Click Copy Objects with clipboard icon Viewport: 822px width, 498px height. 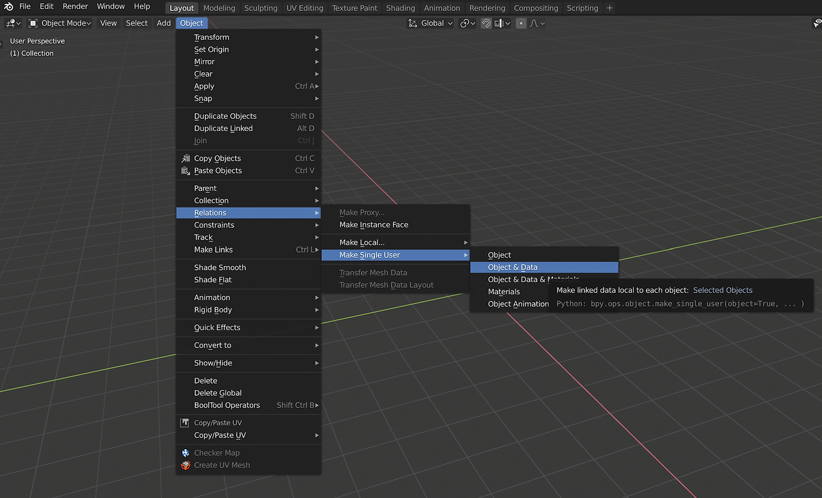coord(249,158)
